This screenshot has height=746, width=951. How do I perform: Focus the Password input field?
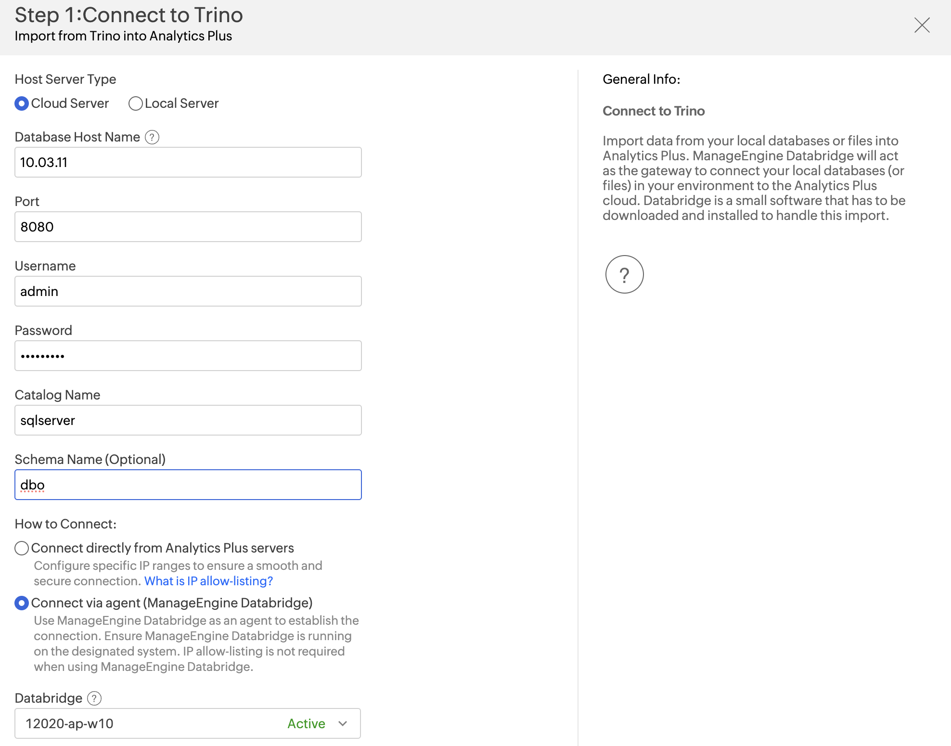[x=188, y=356]
